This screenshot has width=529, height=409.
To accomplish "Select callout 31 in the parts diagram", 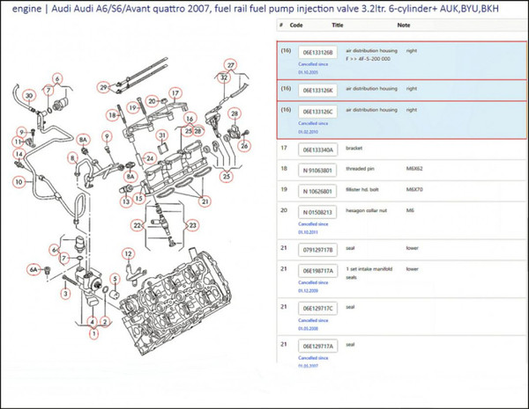I will click(162, 135).
